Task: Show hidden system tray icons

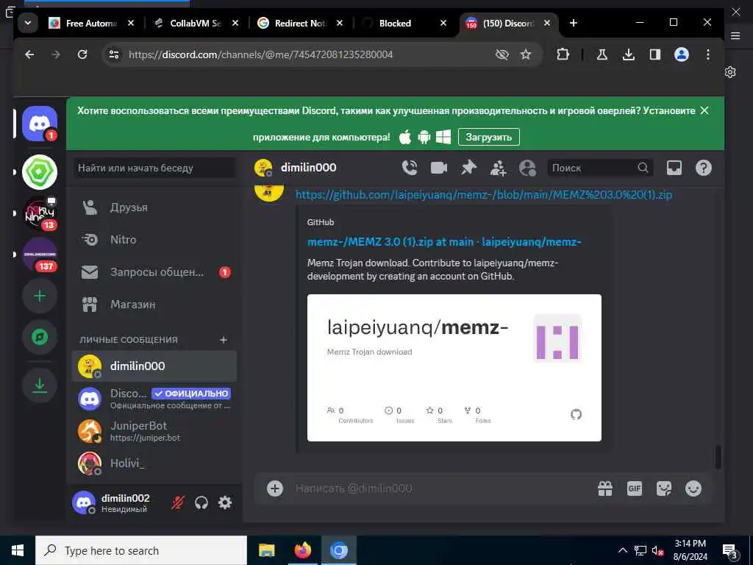Action: pos(622,550)
